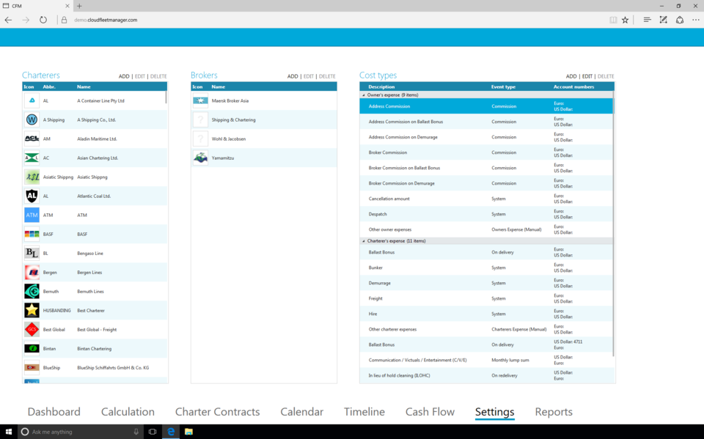Go to the Cash Flow tab

click(430, 412)
